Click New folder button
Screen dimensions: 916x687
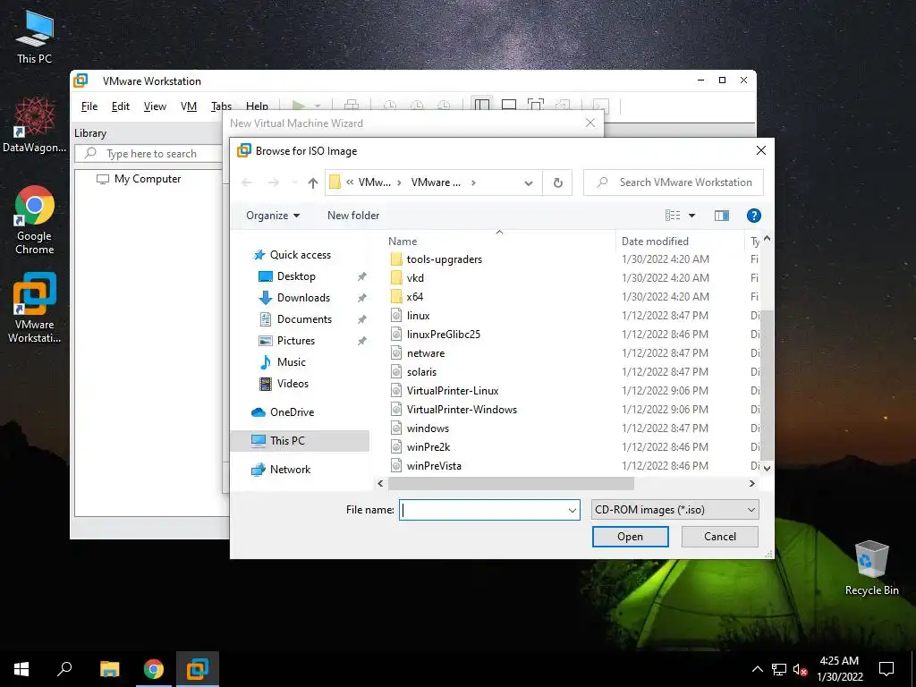point(353,216)
